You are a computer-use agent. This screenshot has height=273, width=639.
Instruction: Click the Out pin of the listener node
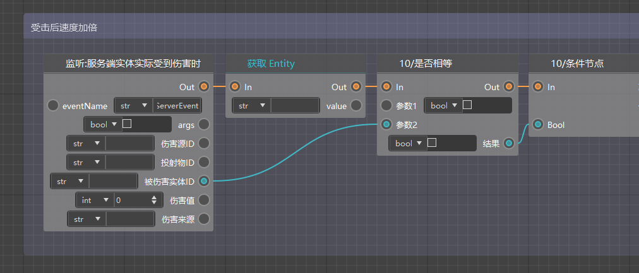coord(204,86)
